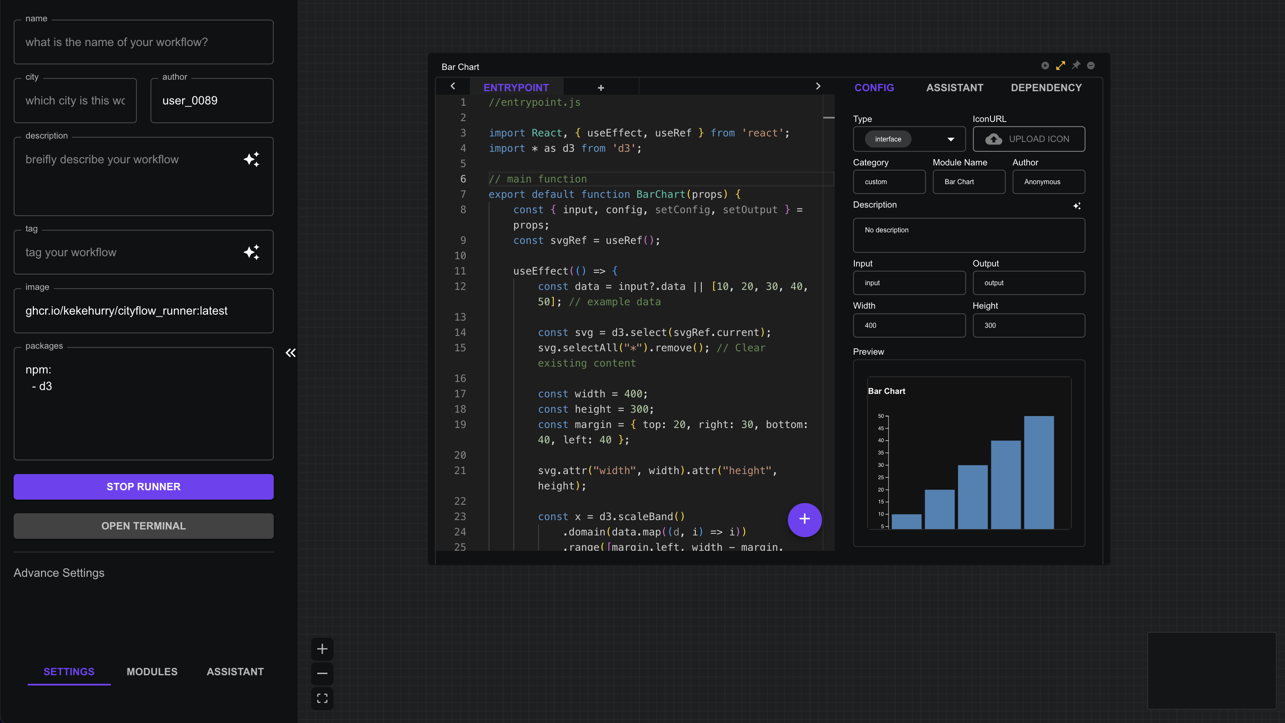This screenshot has width=1285, height=723.
Task: Click the Bar Chart preview thumbnail
Action: point(969,453)
